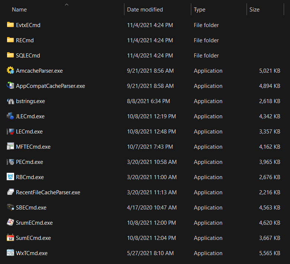
Task: Click the MFTECmd.exe icon
Action: coord(10,146)
